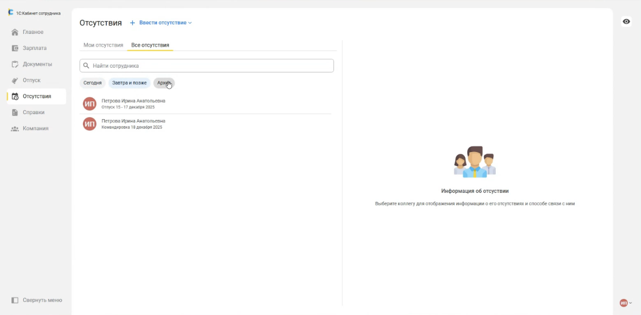Viewport: 641px width, 315px height.
Task: Toggle the eye visibility icon
Action: tap(626, 21)
